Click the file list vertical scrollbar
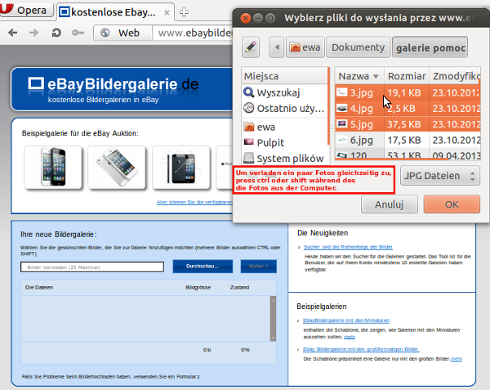This screenshot has width=490, height=390. (x=273, y=318)
